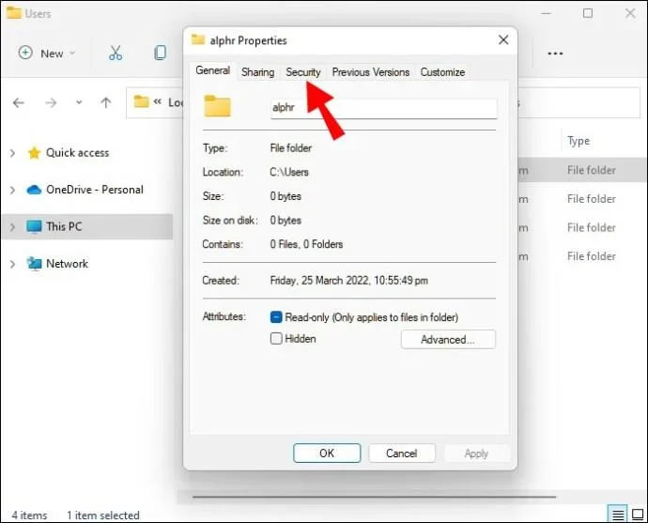Click the large folder icon in Properties
Image resolution: width=648 pixels, height=523 pixels.
(x=217, y=106)
